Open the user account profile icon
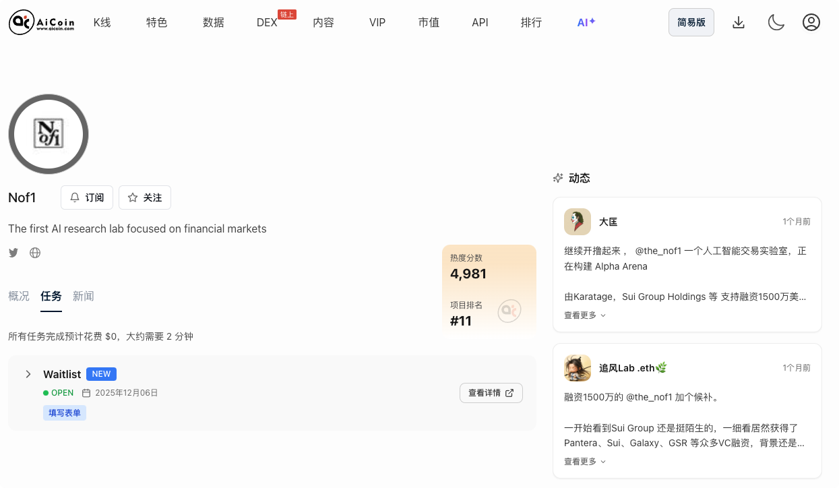The height and width of the screenshot is (488, 839). (x=811, y=22)
